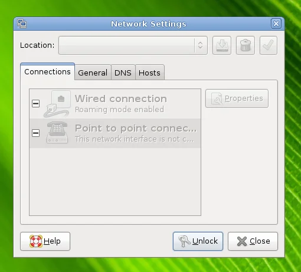The width and height of the screenshot is (301, 272).
Task: Click the Close button at bottom
Action: click(x=253, y=241)
